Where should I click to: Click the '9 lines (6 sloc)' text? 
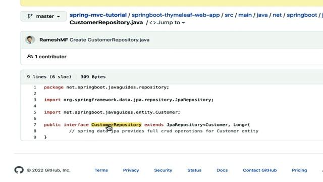click(49, 77)
